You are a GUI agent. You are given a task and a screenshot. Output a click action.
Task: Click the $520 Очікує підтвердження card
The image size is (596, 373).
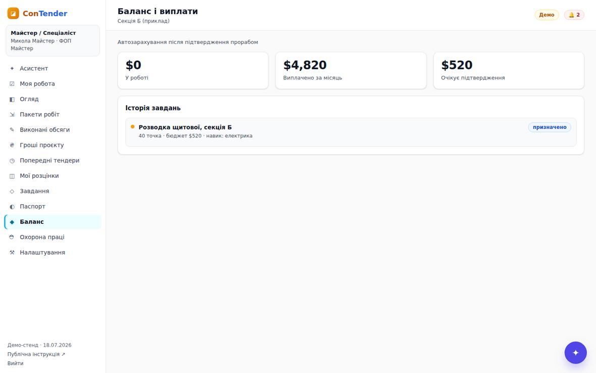point(509,71)
